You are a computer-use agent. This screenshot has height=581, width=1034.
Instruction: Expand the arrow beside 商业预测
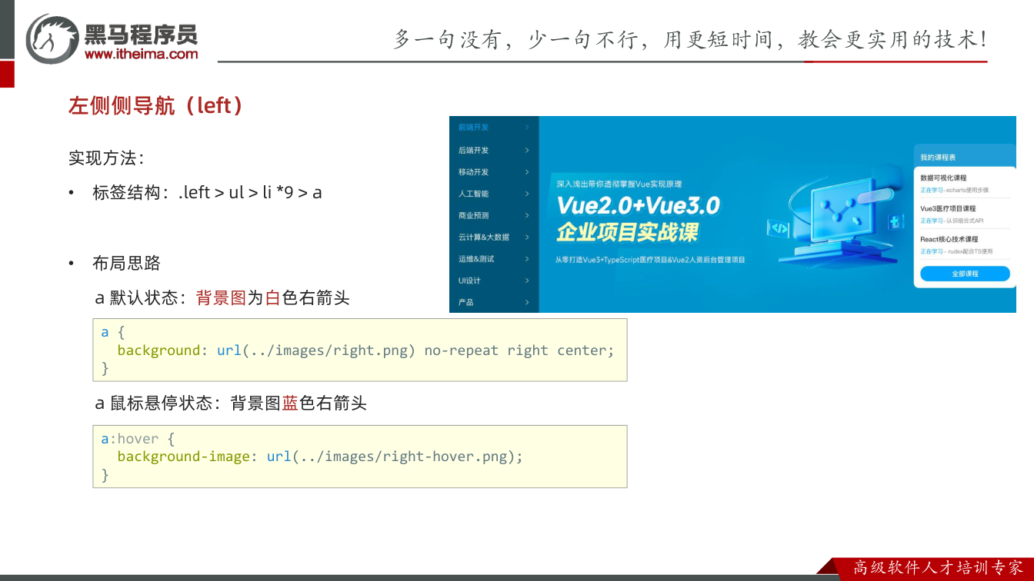[527, 215]
